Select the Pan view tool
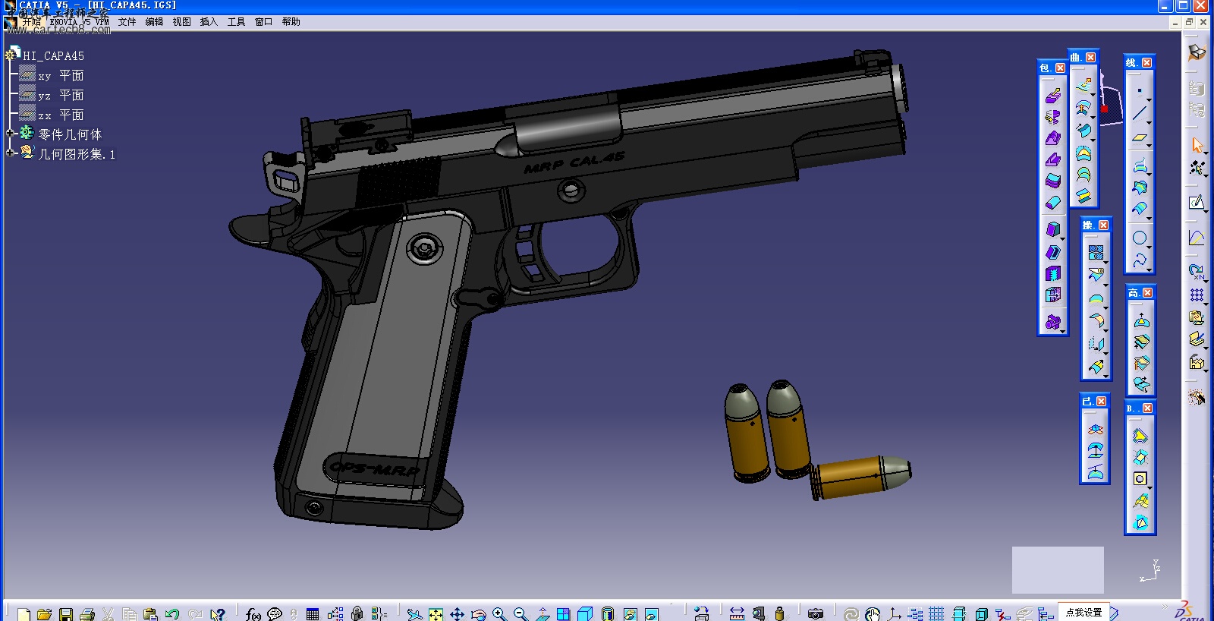Viewport: 1214px width, 621px height. pos(457,614)
